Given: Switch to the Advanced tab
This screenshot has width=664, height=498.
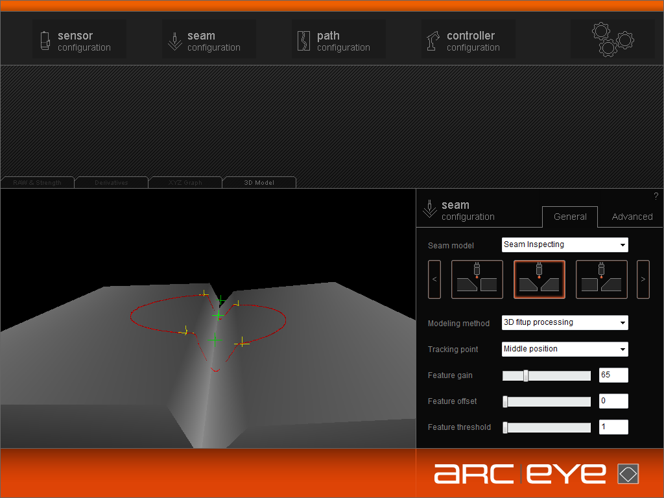Looking at the screenshot, I should pos(632,217).
